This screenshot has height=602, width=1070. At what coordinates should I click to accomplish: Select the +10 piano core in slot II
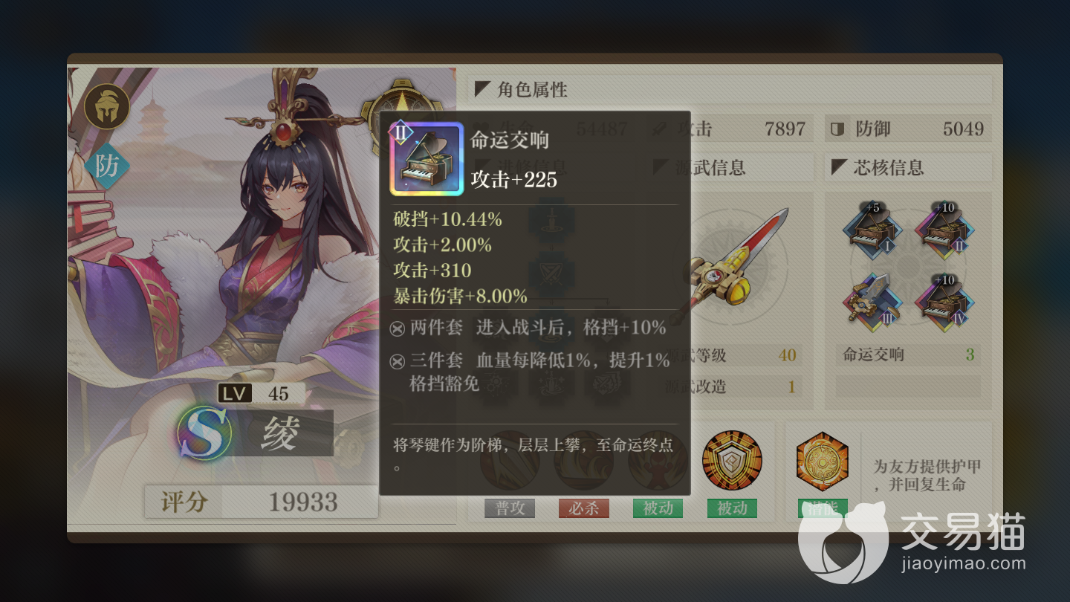point(941,228)
